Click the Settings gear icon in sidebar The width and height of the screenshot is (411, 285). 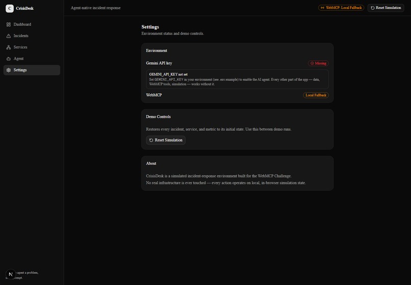pos(9,70)
